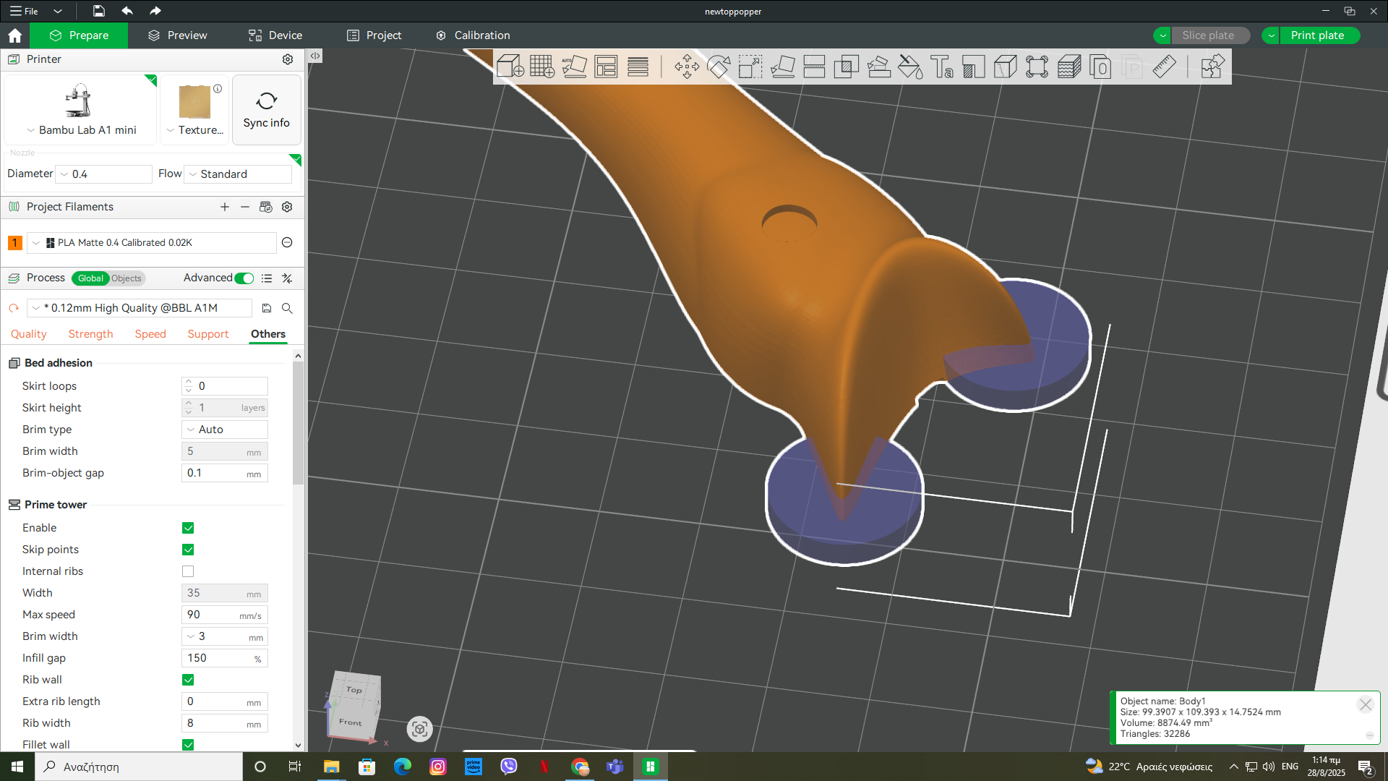
Task: Select the Color painting bucket tool
Action: tap(910, 67)
